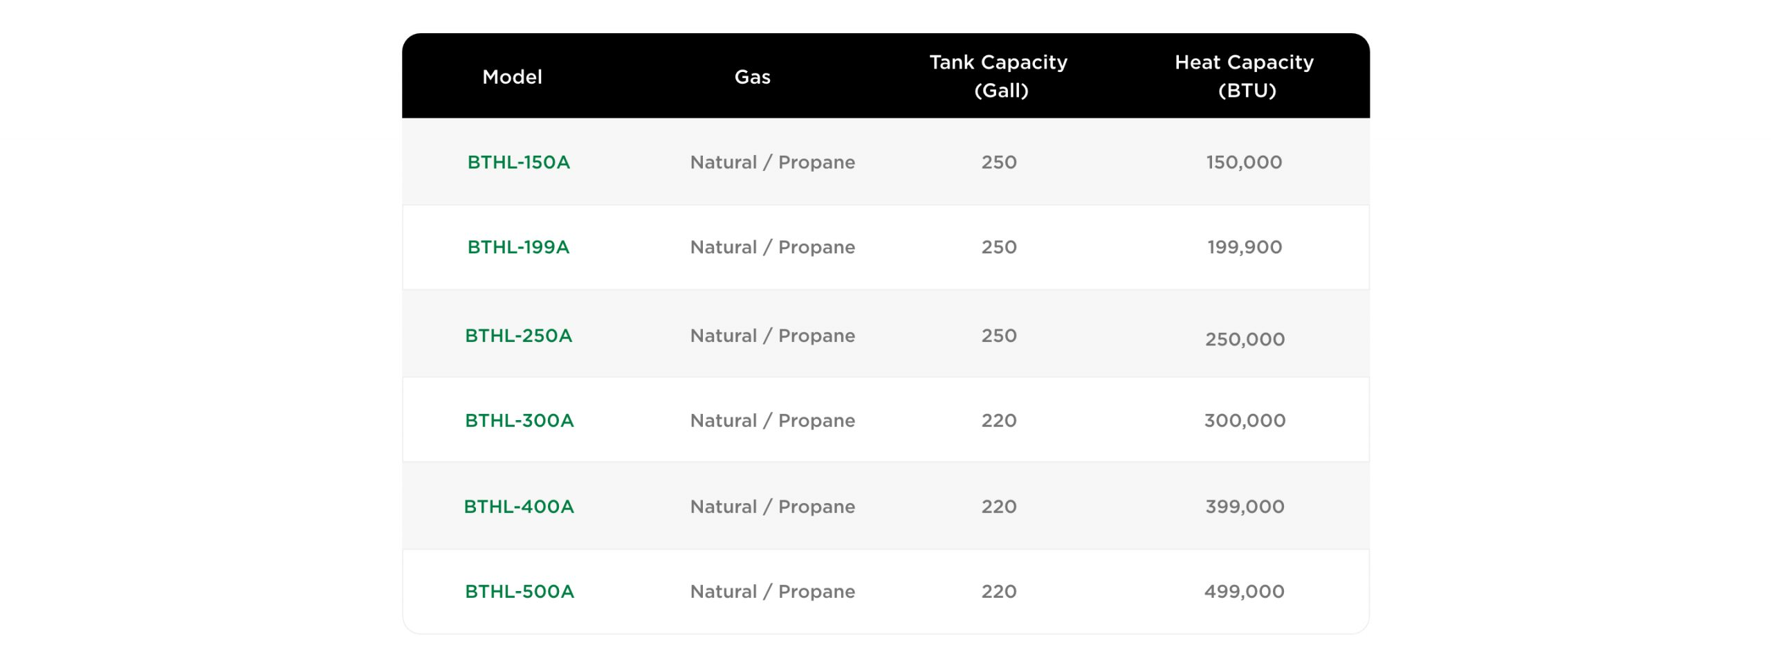Select the 150,000 BTU heat capacity cell
The width and height of the screenshot is (1771, 663).
pyautogui.click(x=1244, y=162)
